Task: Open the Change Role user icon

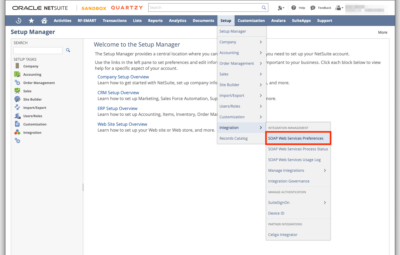Action: pos(339,8)
